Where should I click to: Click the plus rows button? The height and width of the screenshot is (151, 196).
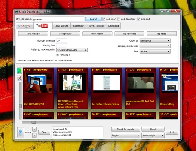(x=34, y=129)
